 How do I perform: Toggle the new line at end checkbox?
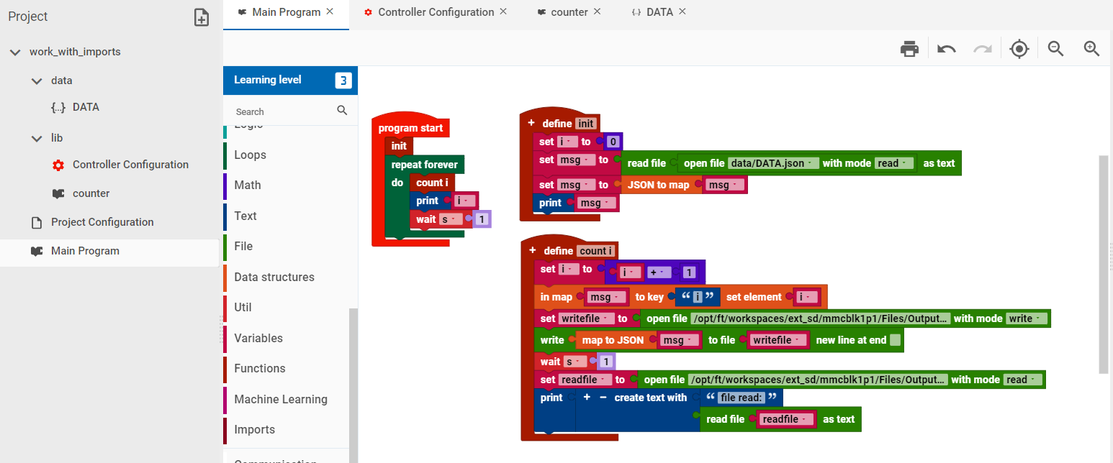coord(895,340)
